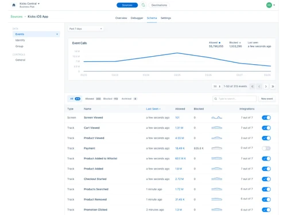Filter events by Blocked

click(111, 99)
